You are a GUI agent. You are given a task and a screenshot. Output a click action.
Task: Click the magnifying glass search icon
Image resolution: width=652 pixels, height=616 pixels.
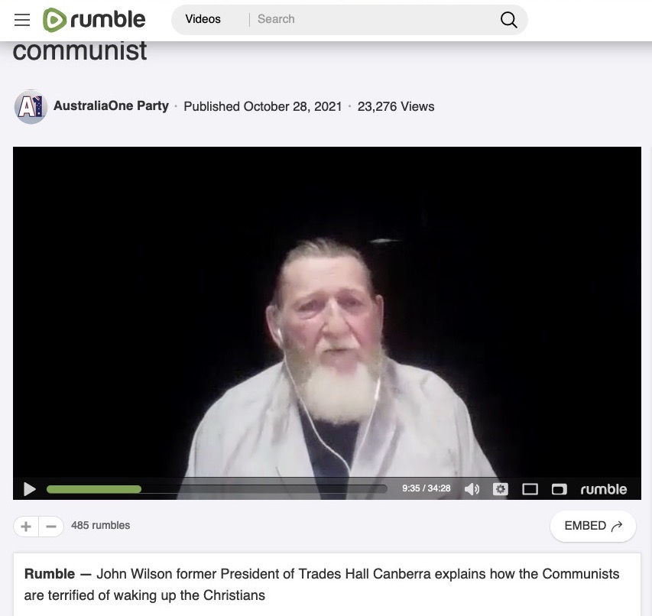coord(508,20)
